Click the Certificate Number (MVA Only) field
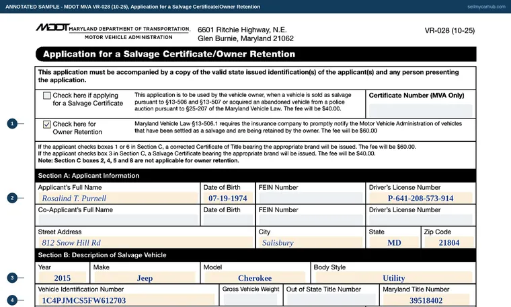511x307 pixels. pos(420,110)
